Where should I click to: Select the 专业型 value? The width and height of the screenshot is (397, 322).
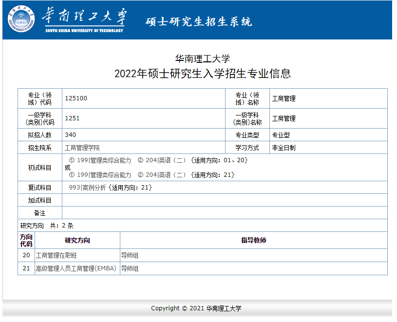pos(281,135)
